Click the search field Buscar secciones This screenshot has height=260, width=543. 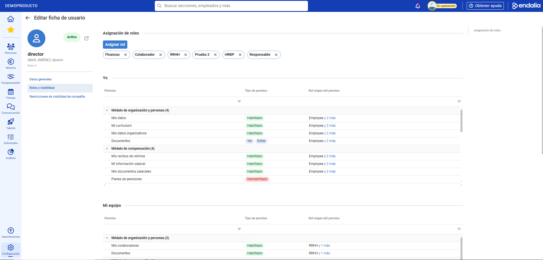point(231,6)
